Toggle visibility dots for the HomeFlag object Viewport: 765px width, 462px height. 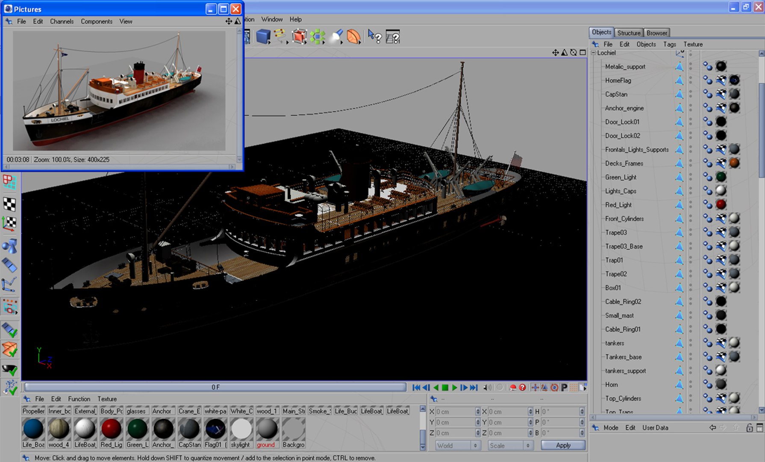[x=691, y=80]
